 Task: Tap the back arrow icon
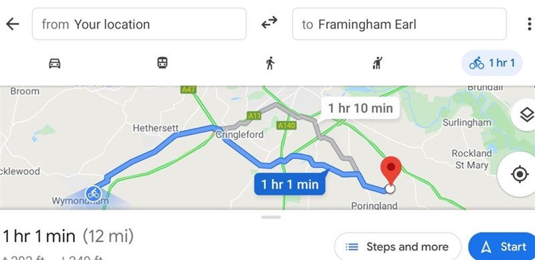coord(13,24)
